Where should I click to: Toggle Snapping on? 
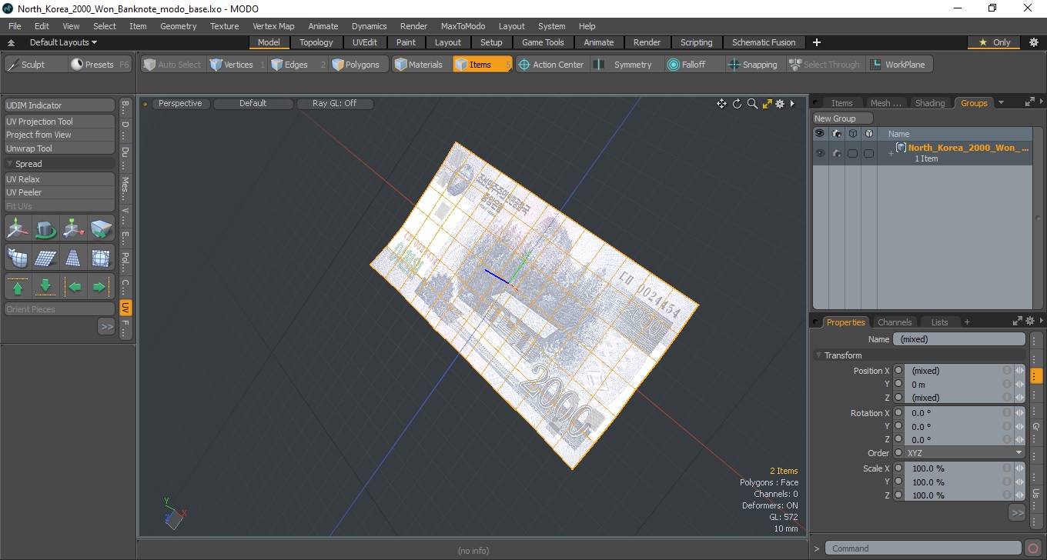click(x=753, y=65)
